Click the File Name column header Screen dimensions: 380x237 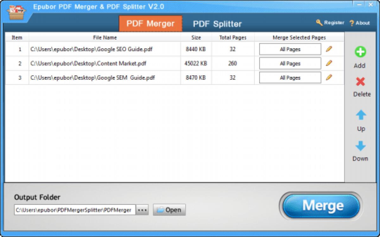[104, 38]
